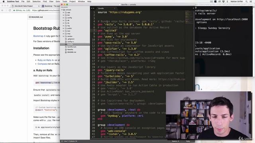Switch to One Month Rails Project Chrome tab
The image size is (255, 143).
click(25, 6)
